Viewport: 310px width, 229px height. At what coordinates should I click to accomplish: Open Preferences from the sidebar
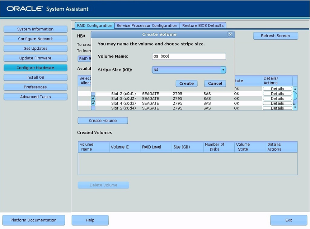coord(36,87)
